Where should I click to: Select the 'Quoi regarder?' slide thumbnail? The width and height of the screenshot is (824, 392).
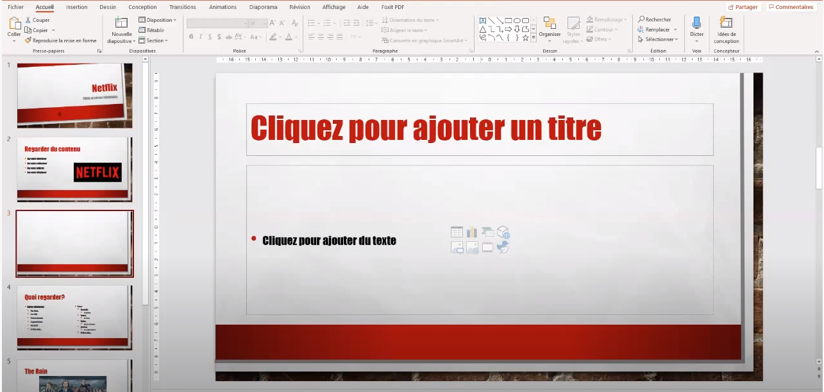coord(74,318)
